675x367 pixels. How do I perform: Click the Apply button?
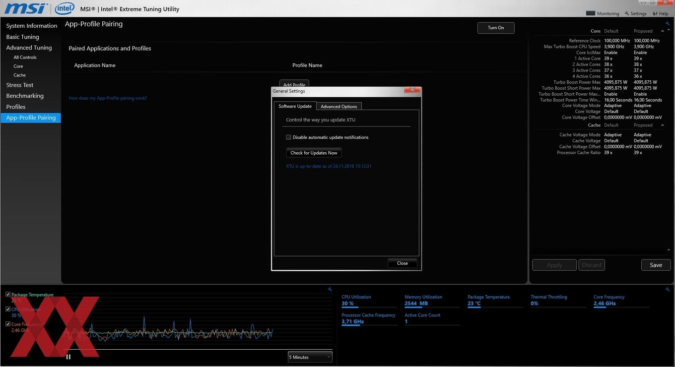tap(554, 265)
